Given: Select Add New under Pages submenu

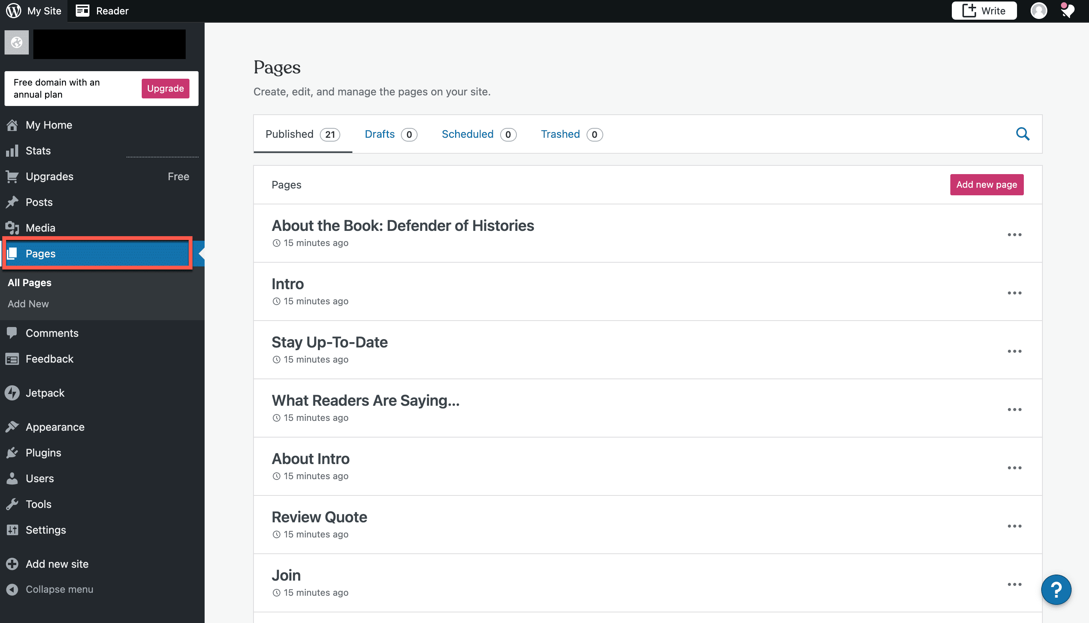Looking at the screenshot, I should point(28,304).
